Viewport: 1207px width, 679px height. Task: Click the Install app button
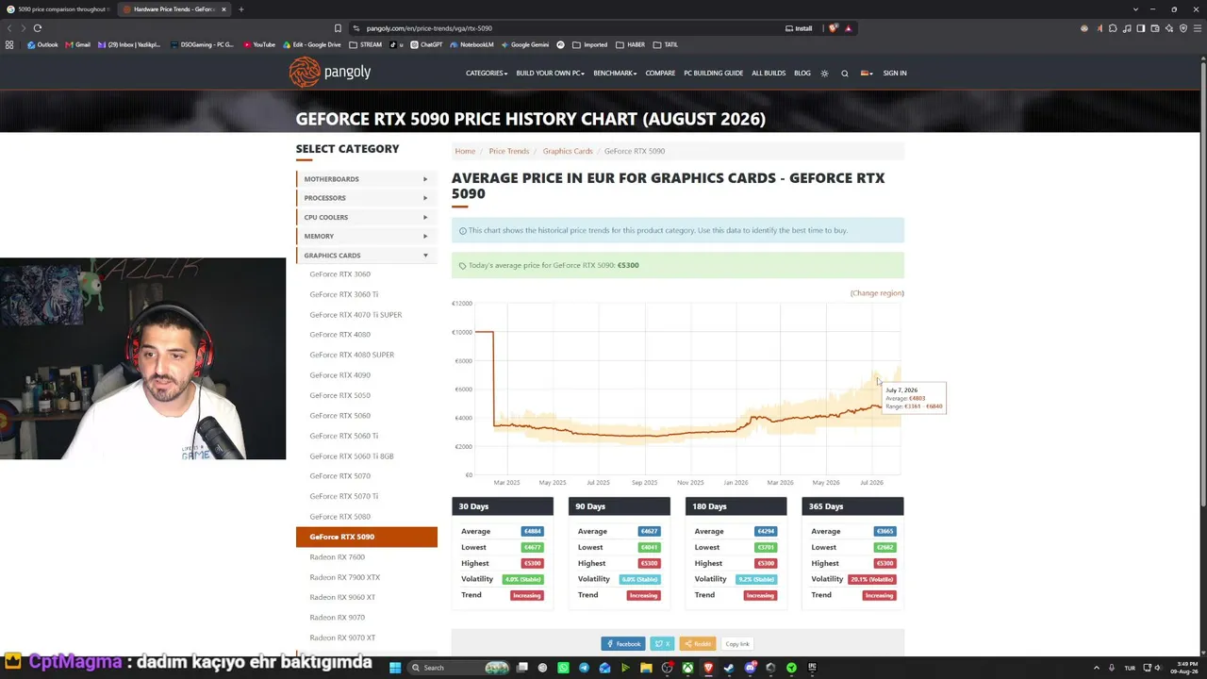(x=799, y=28)
